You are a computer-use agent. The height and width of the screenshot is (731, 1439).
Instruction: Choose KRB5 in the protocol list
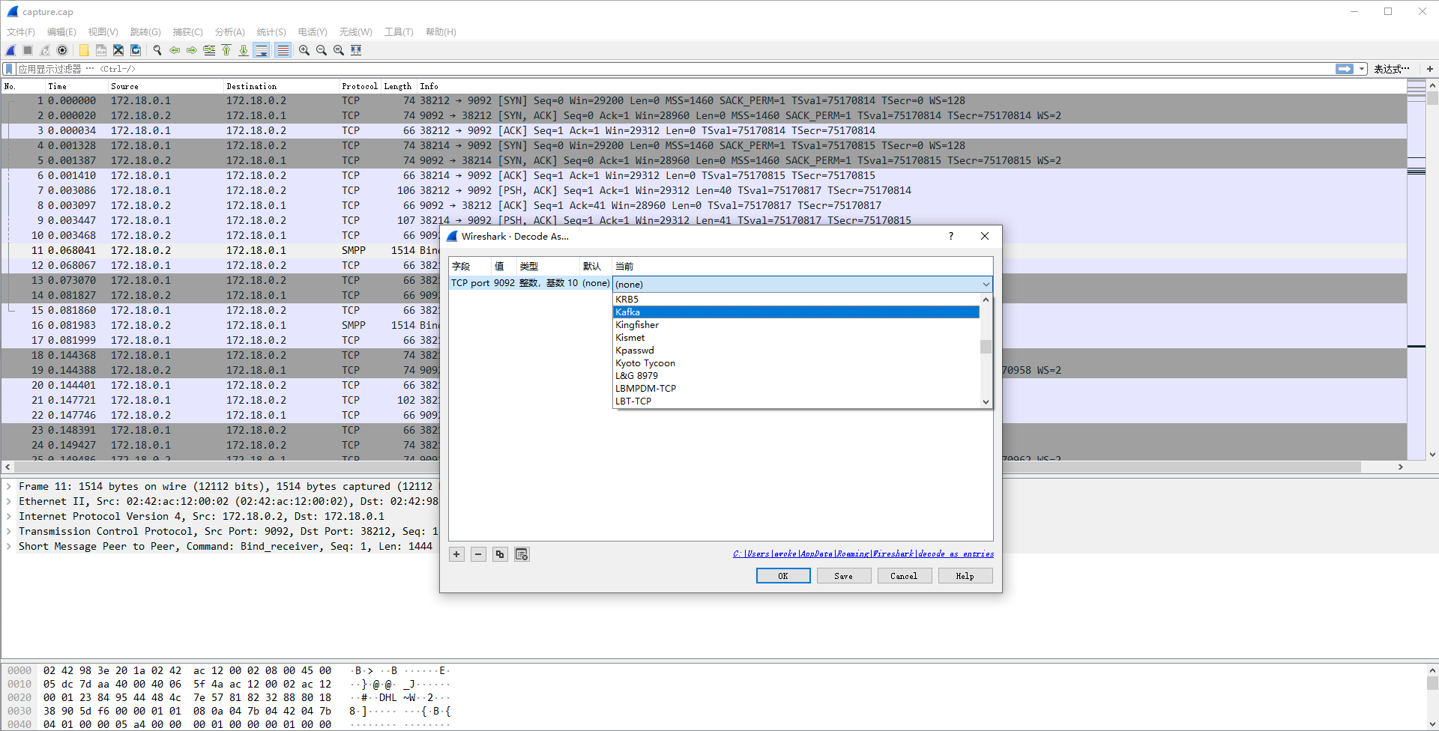tap(796, 300)
